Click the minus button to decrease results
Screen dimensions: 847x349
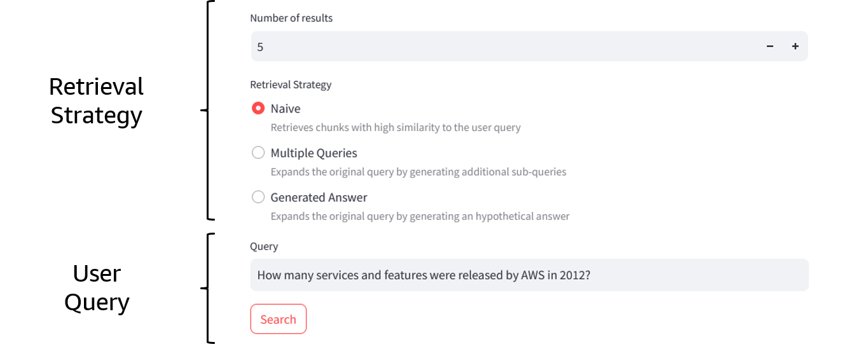769,46
